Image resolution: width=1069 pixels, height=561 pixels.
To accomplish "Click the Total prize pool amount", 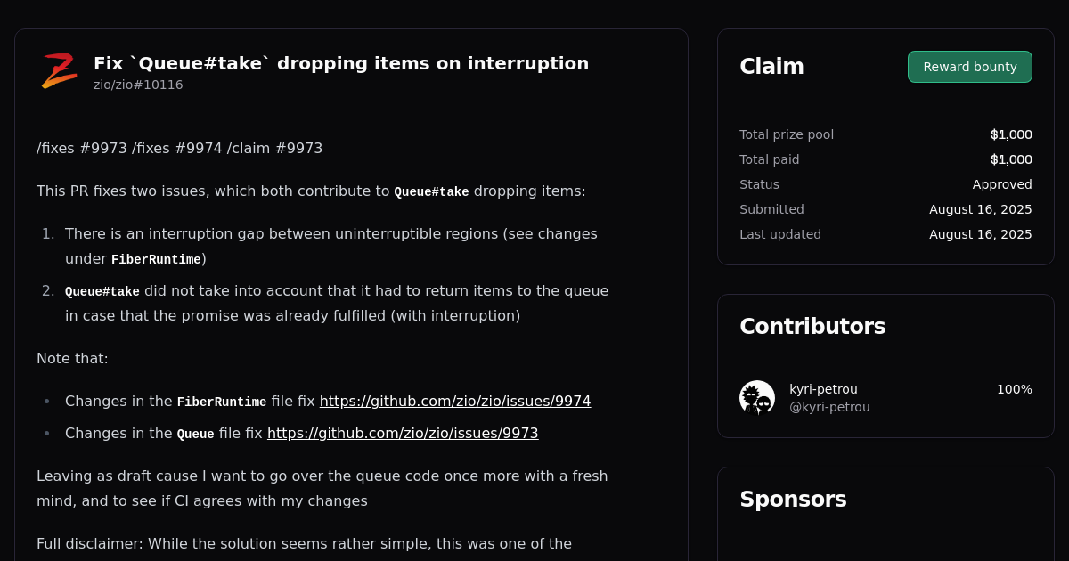I will click(x=1011, y=134).
